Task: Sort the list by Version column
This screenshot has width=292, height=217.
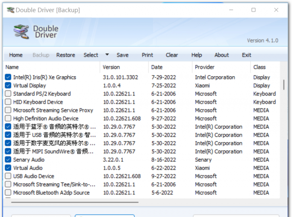Action: click(124, 67)
